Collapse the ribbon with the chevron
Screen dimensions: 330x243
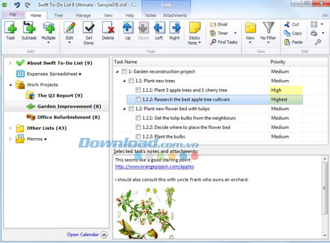click(325, 15)
